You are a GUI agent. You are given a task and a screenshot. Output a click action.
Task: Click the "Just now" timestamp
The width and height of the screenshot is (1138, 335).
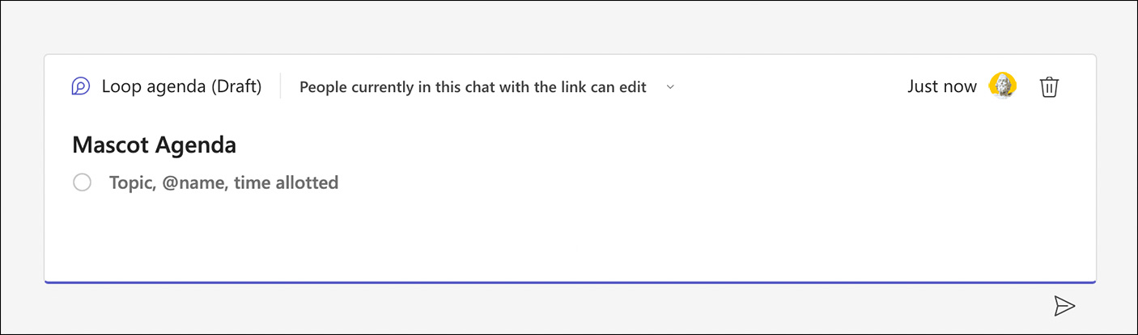click(941, 86)
